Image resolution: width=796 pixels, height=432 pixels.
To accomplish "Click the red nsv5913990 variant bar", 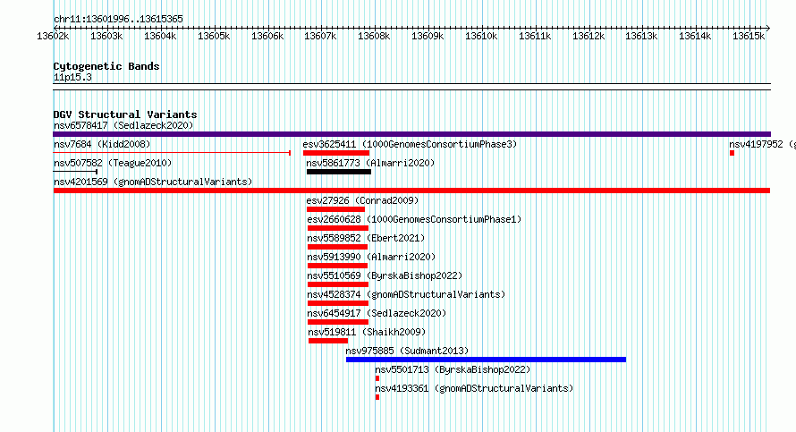I will (337, 266).
